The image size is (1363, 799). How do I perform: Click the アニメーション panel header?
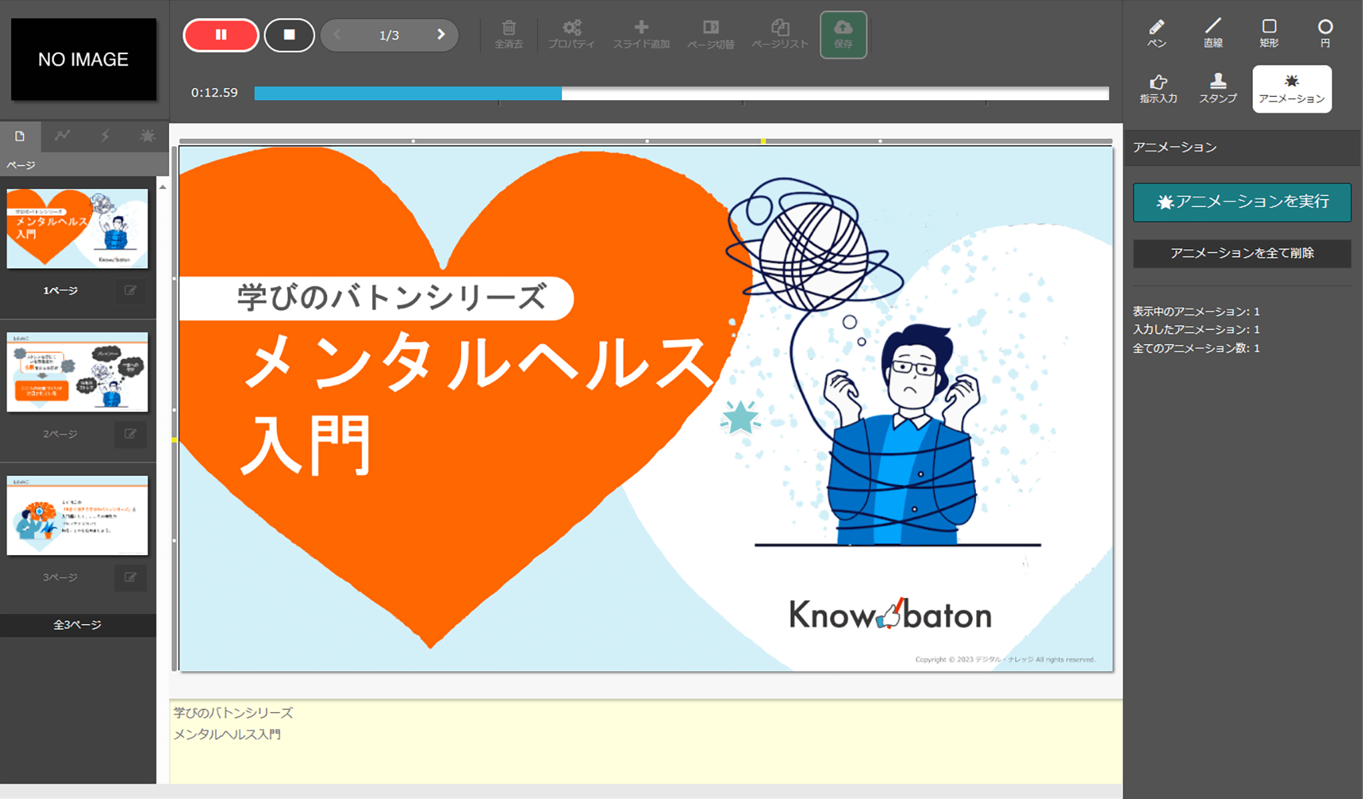pyautogui.click(x=1242, y=148)
